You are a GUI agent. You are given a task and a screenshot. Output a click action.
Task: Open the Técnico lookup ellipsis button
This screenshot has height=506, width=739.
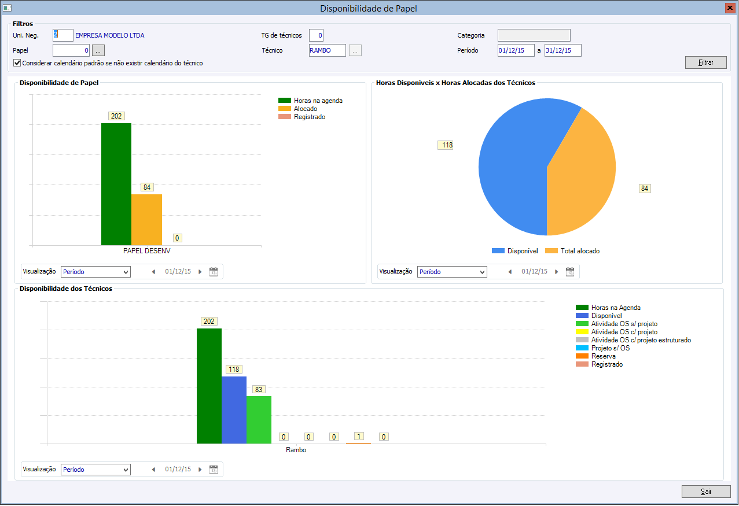point(355,50)
